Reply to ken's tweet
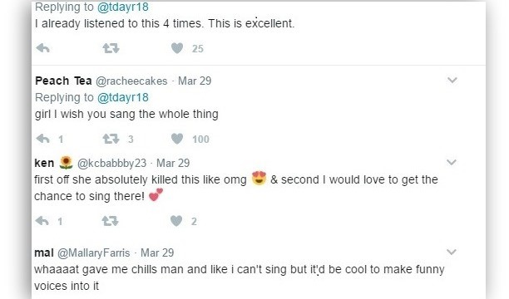This screenshot has height=299, width=509. pyautogui.click(x=42, y=221)
